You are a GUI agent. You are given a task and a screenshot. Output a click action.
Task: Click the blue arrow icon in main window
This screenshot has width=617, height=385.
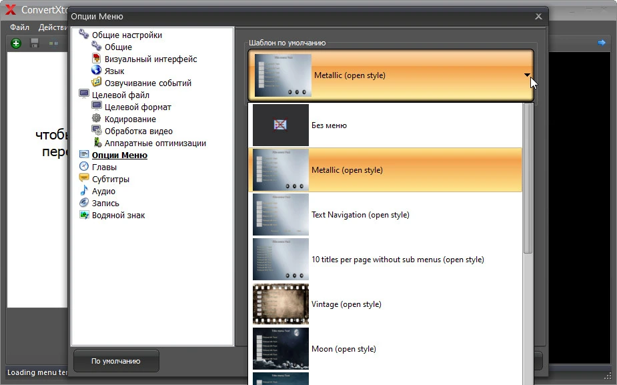click(x=601, y=43)
